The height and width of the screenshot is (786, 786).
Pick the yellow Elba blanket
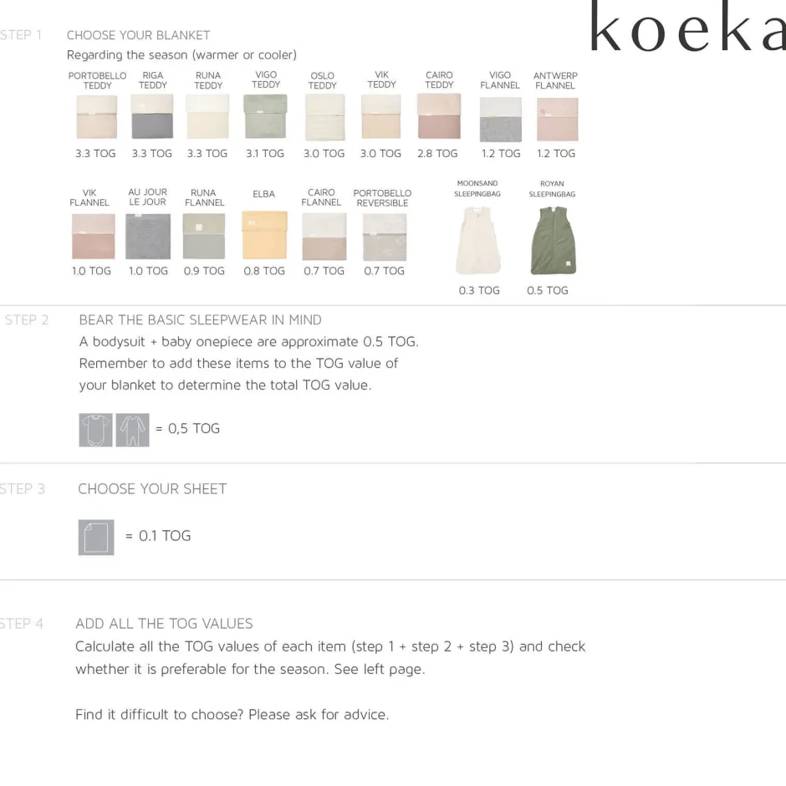264,236
